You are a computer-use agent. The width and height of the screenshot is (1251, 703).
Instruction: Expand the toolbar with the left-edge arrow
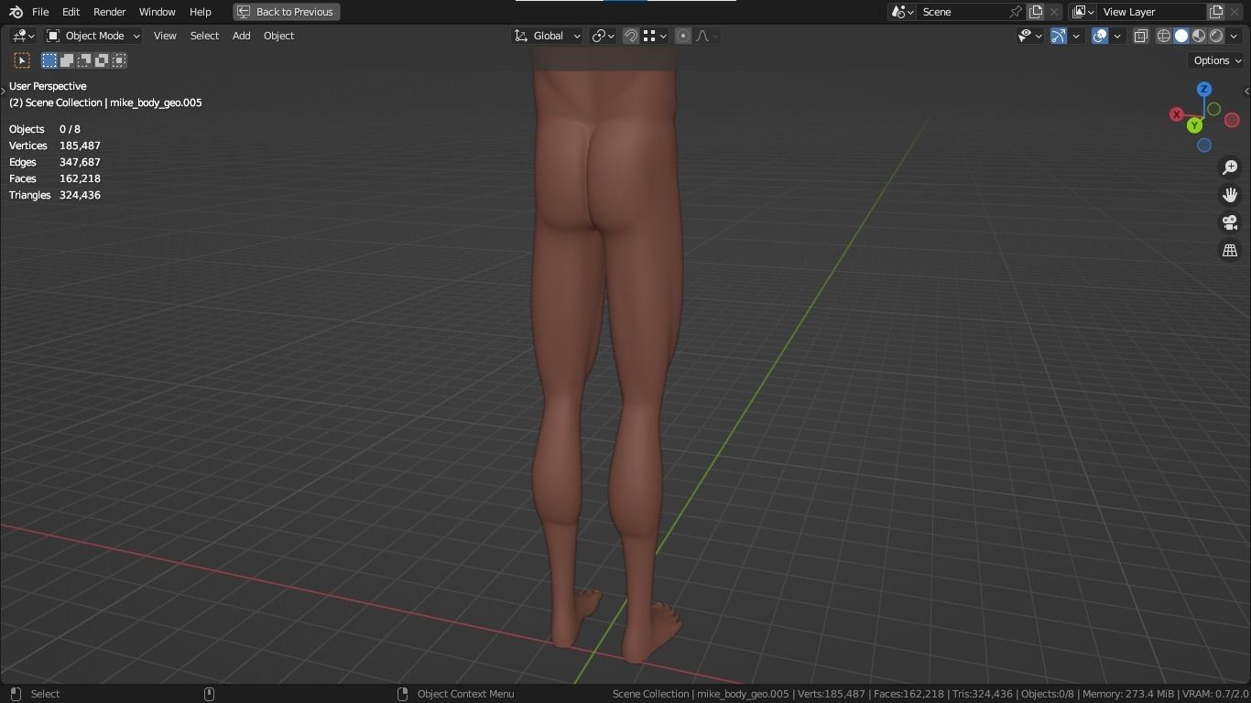3,91
